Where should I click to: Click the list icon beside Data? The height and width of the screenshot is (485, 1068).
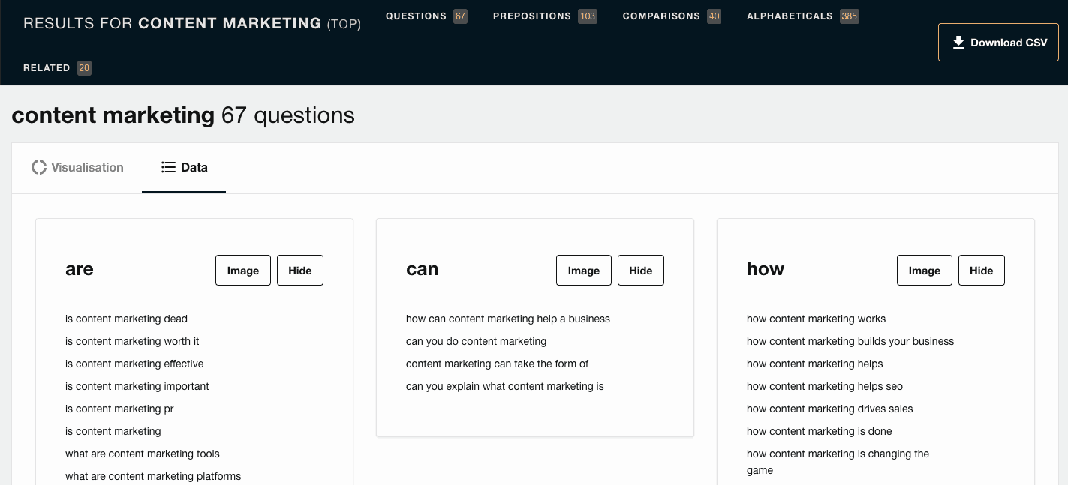(x=168, y=167)
